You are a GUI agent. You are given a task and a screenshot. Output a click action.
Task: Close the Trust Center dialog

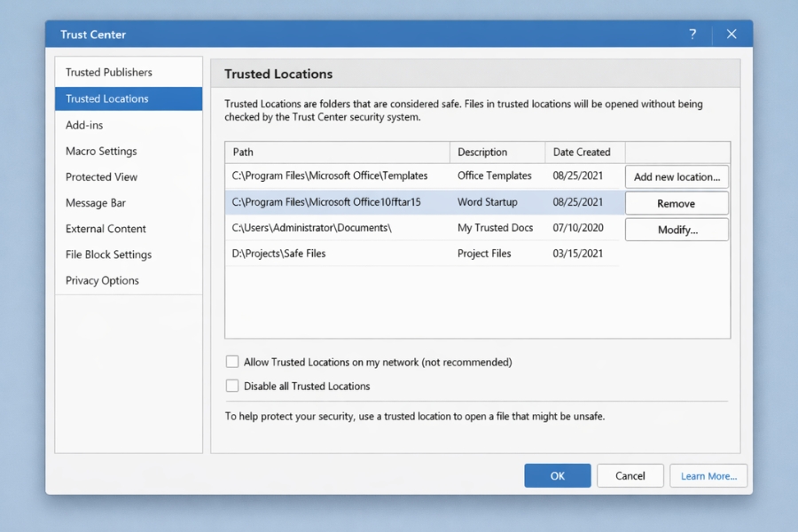tap(731, 35)
